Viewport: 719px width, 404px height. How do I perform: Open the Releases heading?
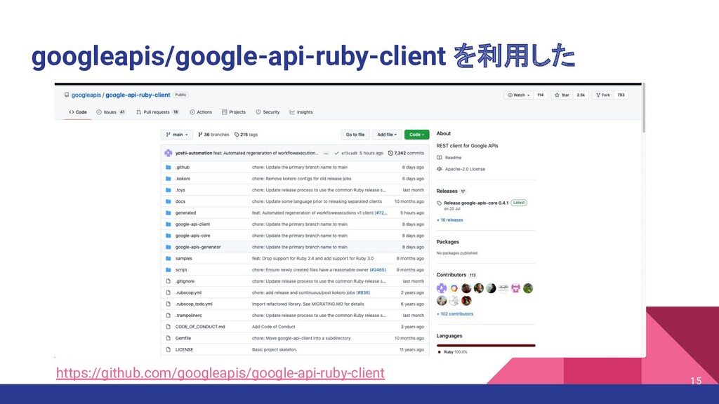(x=447, y=191)
